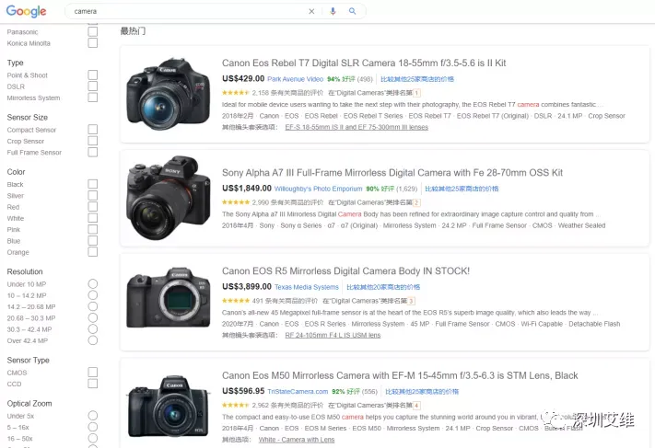The height and width of the screenshot is (448, 655).
Task: Visit the Park Avenue Video seller link
Action: tap(296, 79)
